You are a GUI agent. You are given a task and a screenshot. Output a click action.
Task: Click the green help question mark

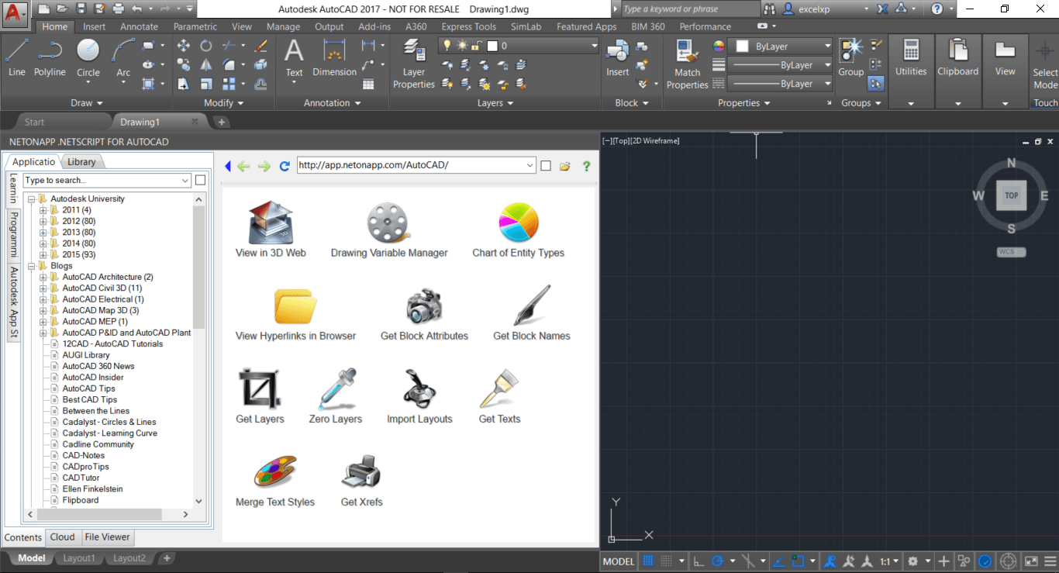tap(587, 166)
